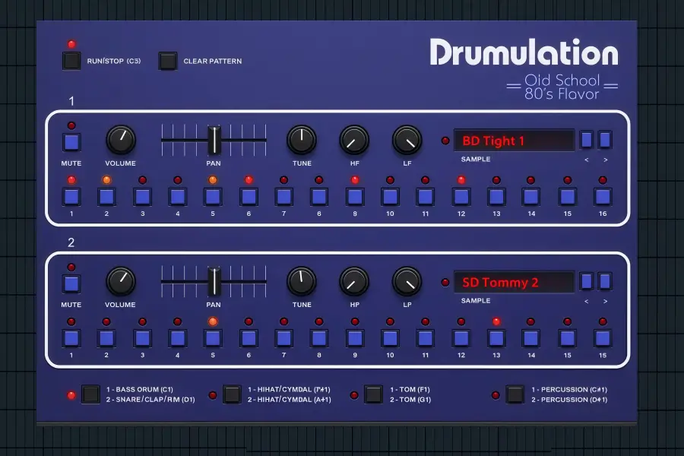Toggle step 13 in channel 2

click(x=496, y=338)
